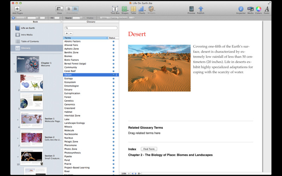The height and width of the screenshot is (176, 282).
Task: Open the Charts tool
Action: [142, 9]
